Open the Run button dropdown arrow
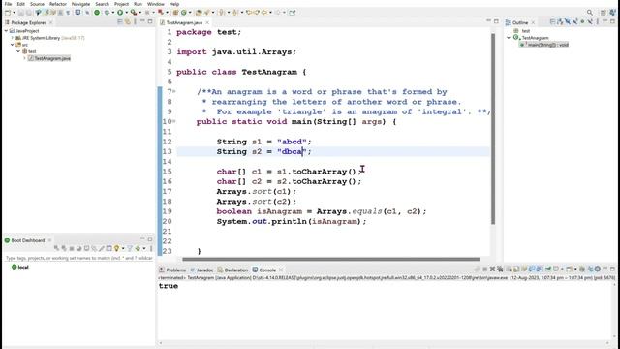This screenshot has width=620, height=349. coord(127,13)
